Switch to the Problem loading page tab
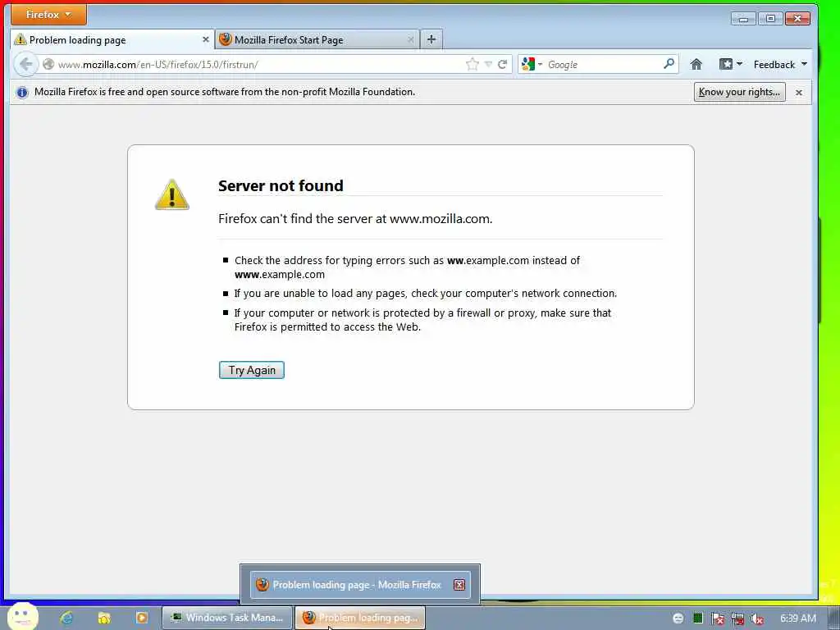This screenshot has height=630, width=840. click(x=112, y=39)
